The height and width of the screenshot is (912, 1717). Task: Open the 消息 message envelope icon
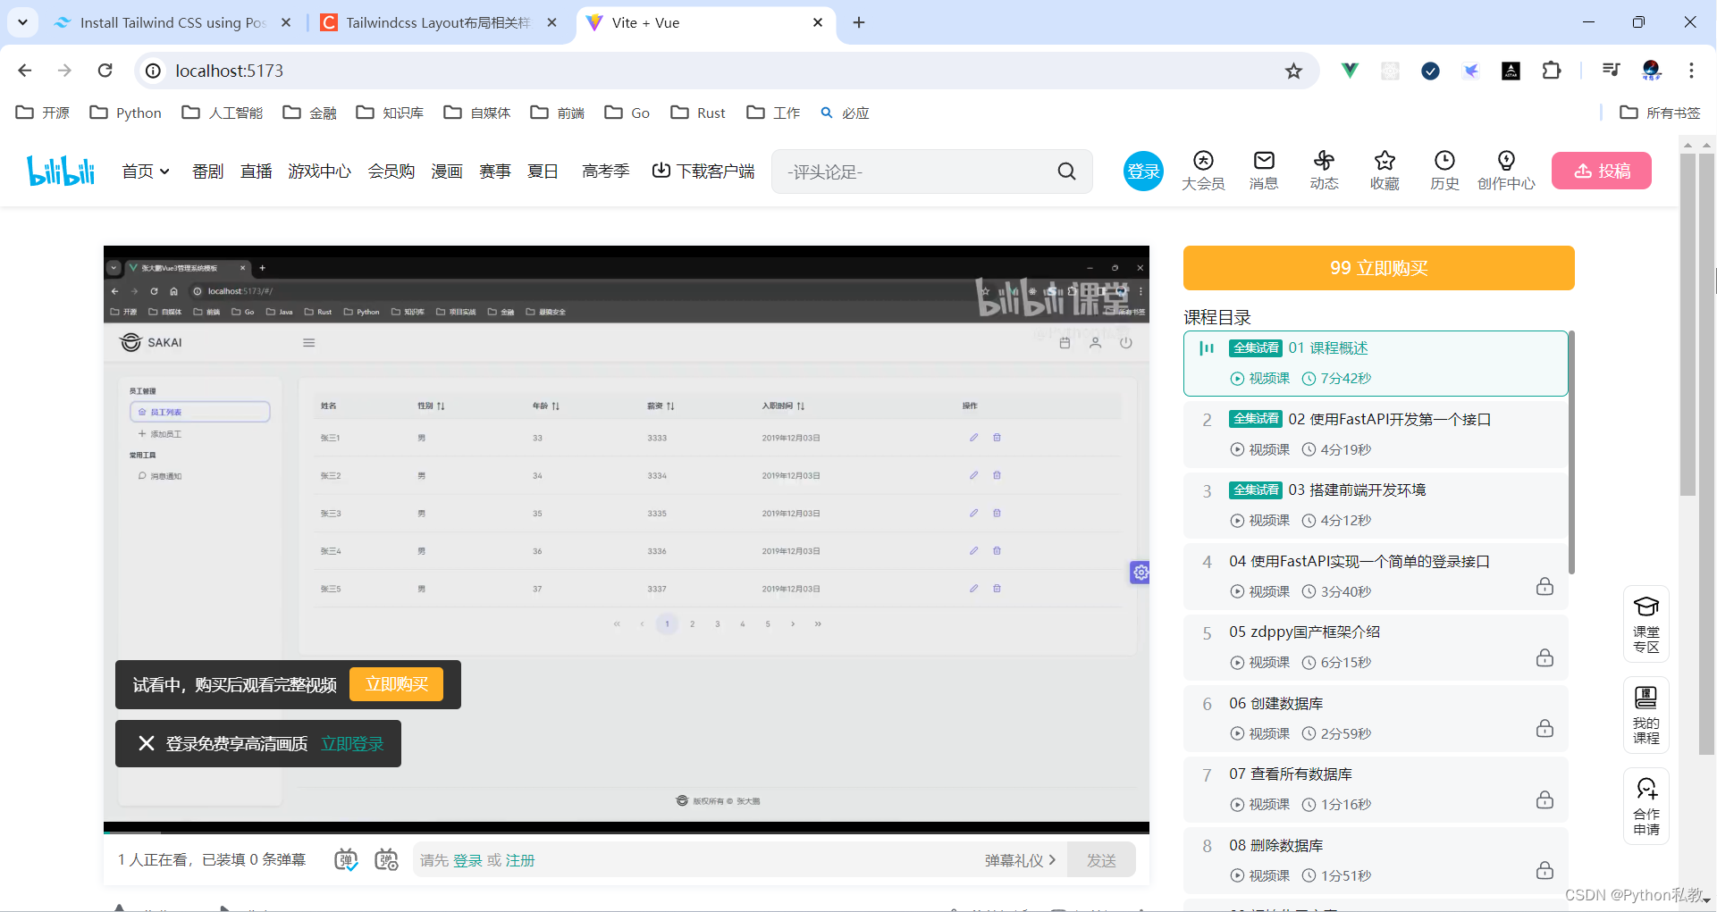(1263, 170)
